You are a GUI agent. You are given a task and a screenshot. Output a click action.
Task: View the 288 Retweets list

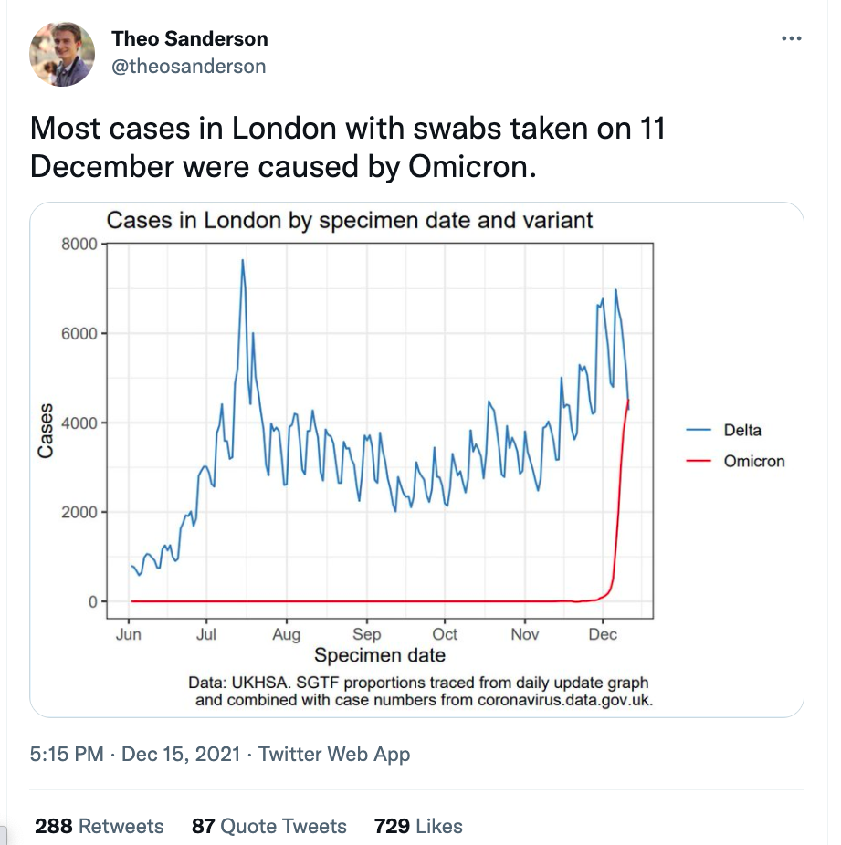point(100,827)
